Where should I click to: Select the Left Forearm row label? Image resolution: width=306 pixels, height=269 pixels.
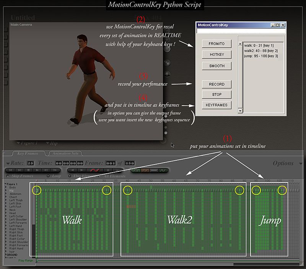point(18,223)
